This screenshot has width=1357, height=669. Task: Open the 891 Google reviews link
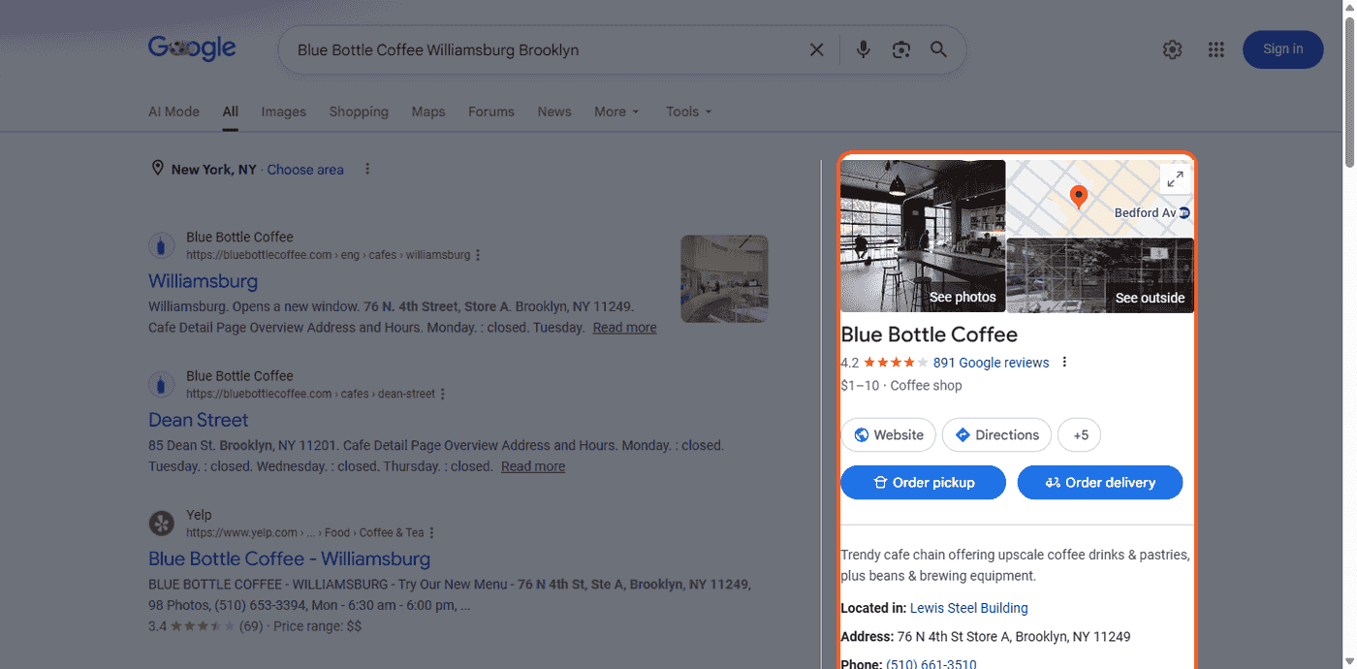991,363
